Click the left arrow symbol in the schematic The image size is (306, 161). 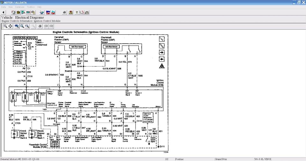162,59
